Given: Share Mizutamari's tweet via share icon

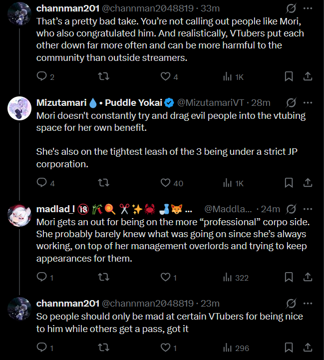Looking at the screenshot, I should coord(308,183).
